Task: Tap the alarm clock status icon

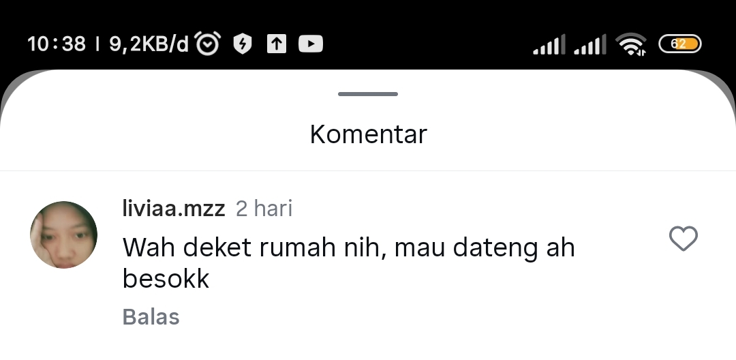Action: pyautogui.click(x=207, y=44)
